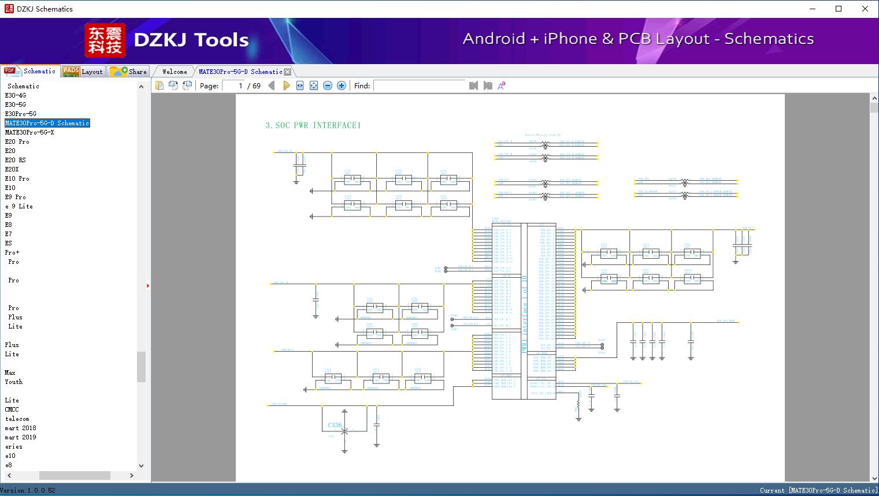The image size is (879, 496).
Task: Click the find next icon
Action: (x=488, y=85)
